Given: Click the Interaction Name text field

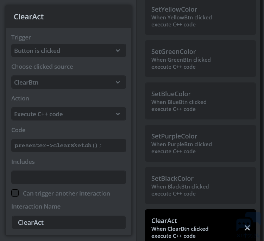Looking at the screenshot, I should coord(68,222).
